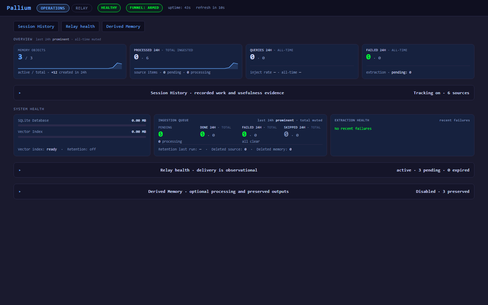Click the Memory Objects sparkline chart

(70, 66)
